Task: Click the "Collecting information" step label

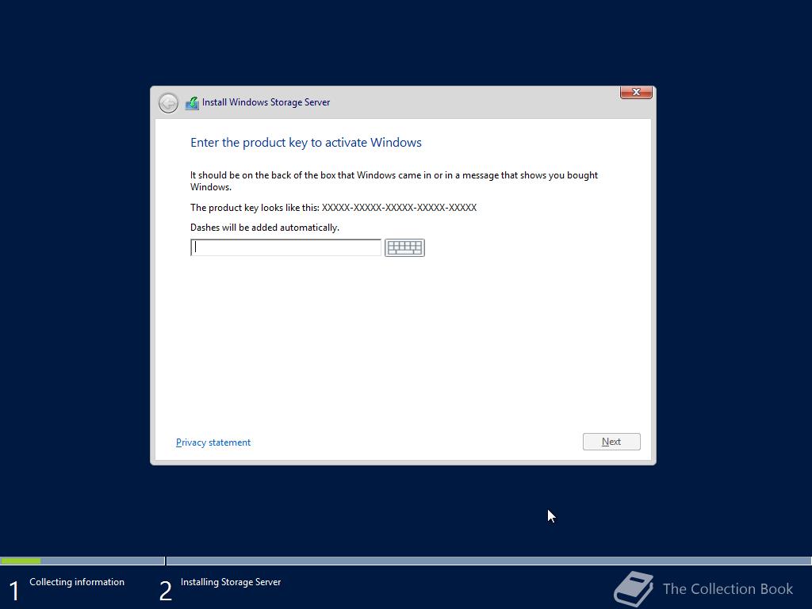Action: coord(77,582)
